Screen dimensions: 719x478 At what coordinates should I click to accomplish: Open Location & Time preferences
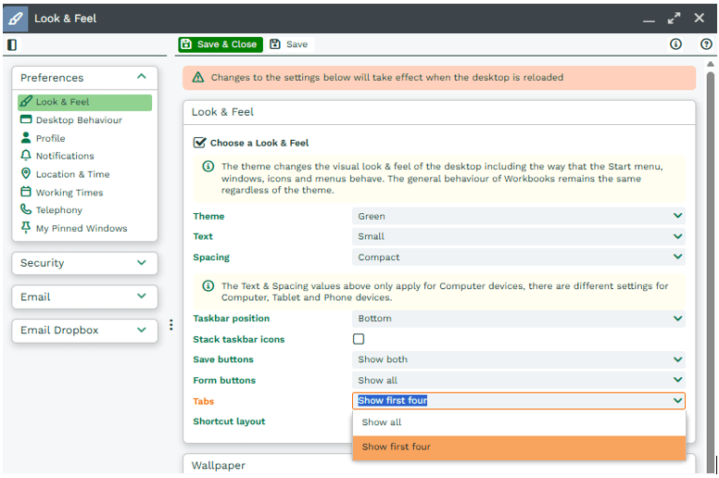coord(72,174)
